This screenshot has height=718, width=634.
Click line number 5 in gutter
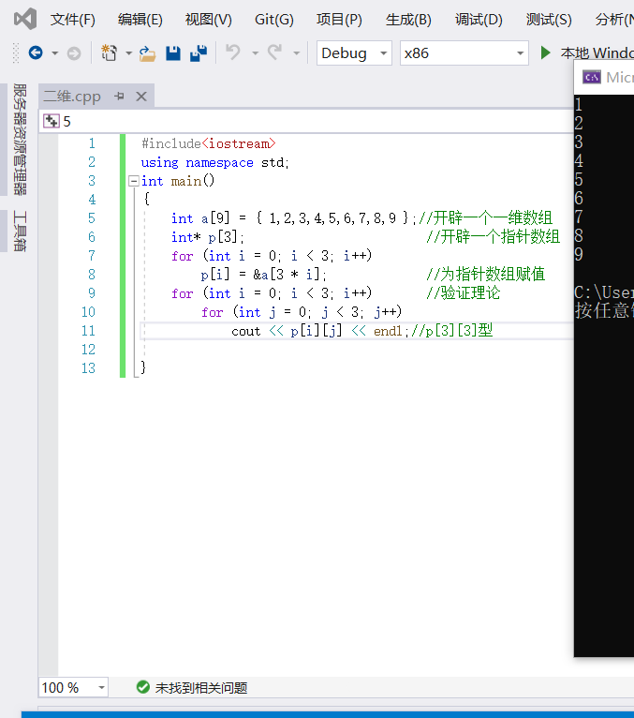pos(92,218)
